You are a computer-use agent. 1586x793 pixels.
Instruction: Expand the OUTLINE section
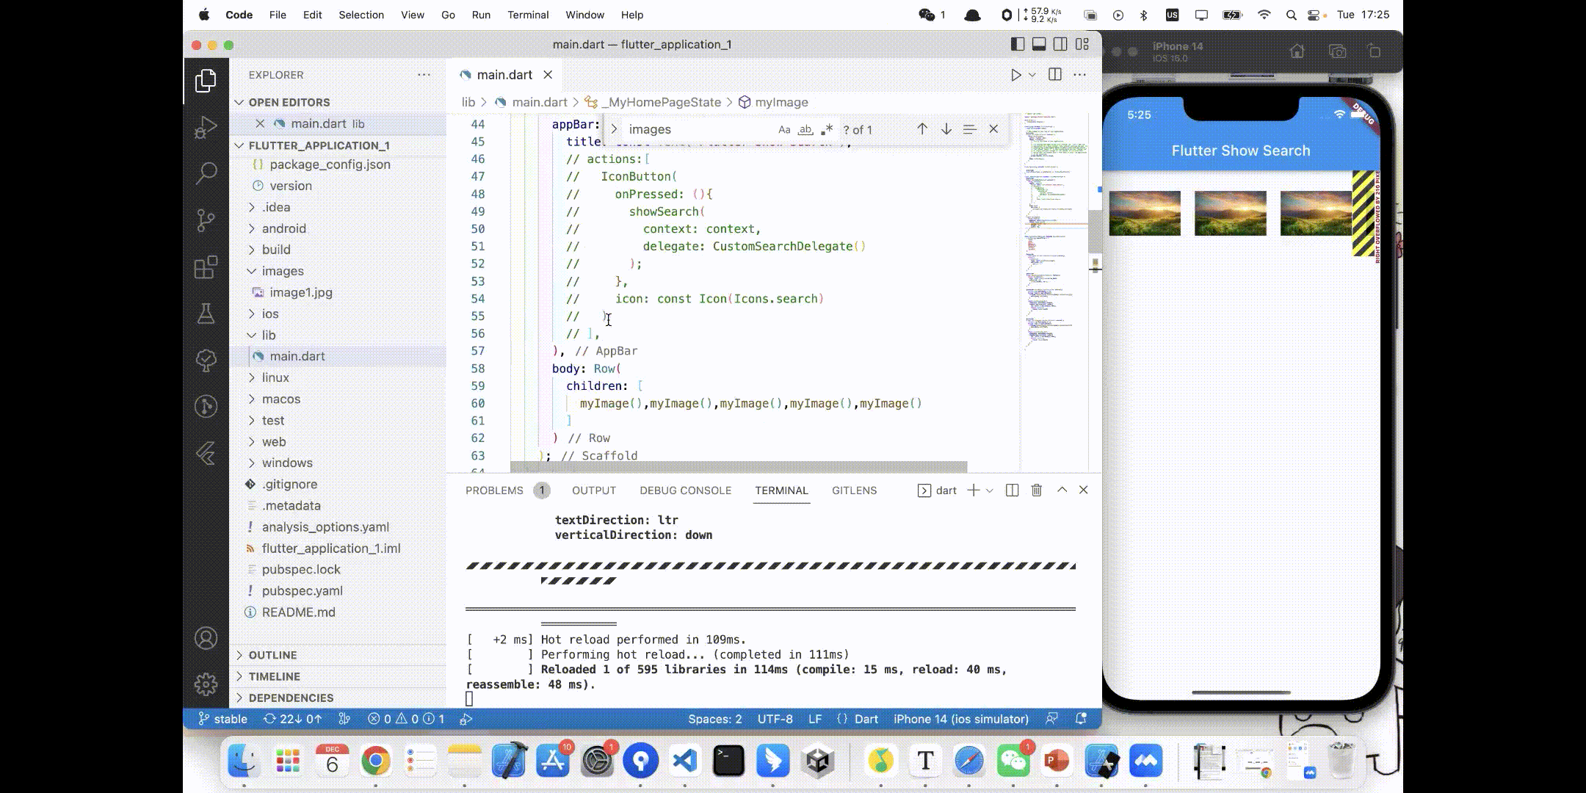272,655
